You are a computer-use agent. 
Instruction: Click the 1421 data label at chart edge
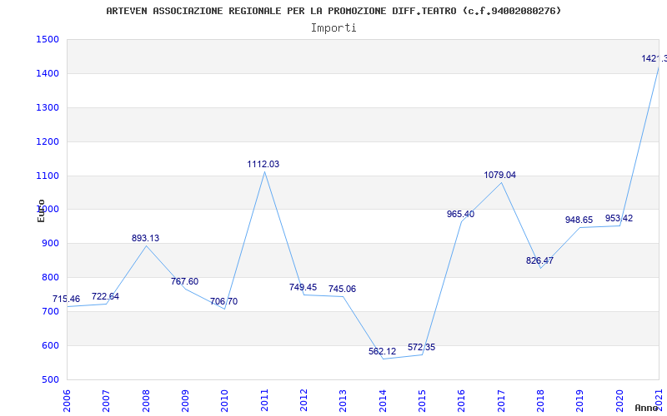point(654,58)
